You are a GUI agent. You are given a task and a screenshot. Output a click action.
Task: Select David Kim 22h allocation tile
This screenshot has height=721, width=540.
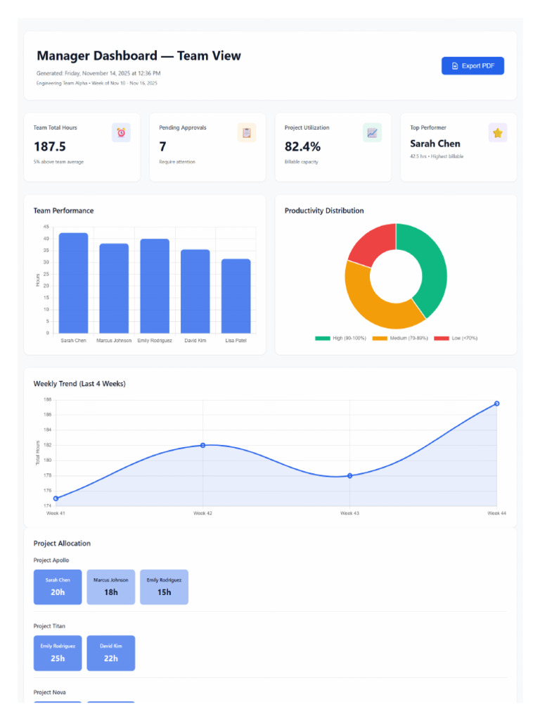(110, 653)
